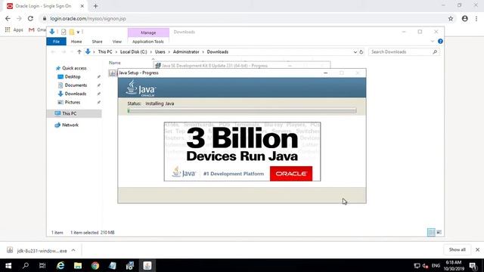
Task: Switch to large icons view in Explorer
Action: (x=439, y=232)
